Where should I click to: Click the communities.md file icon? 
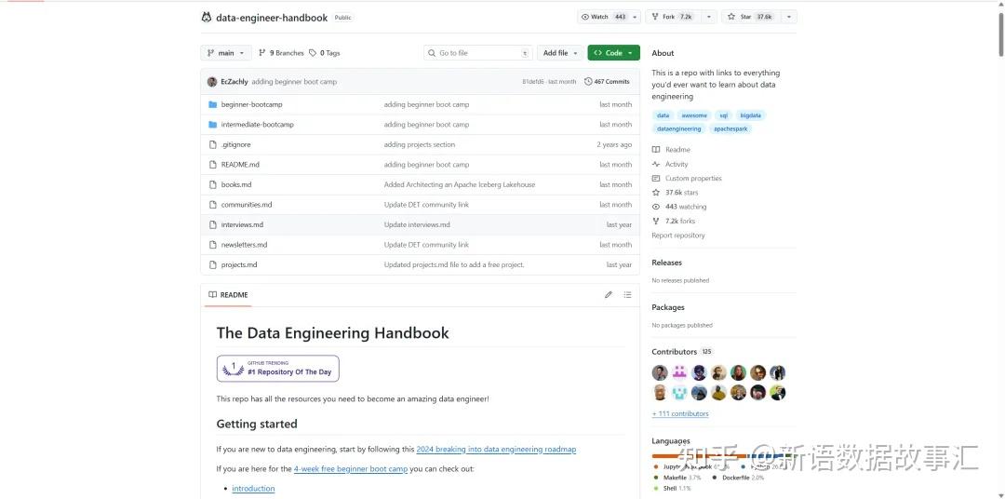(x=213, y=205)
